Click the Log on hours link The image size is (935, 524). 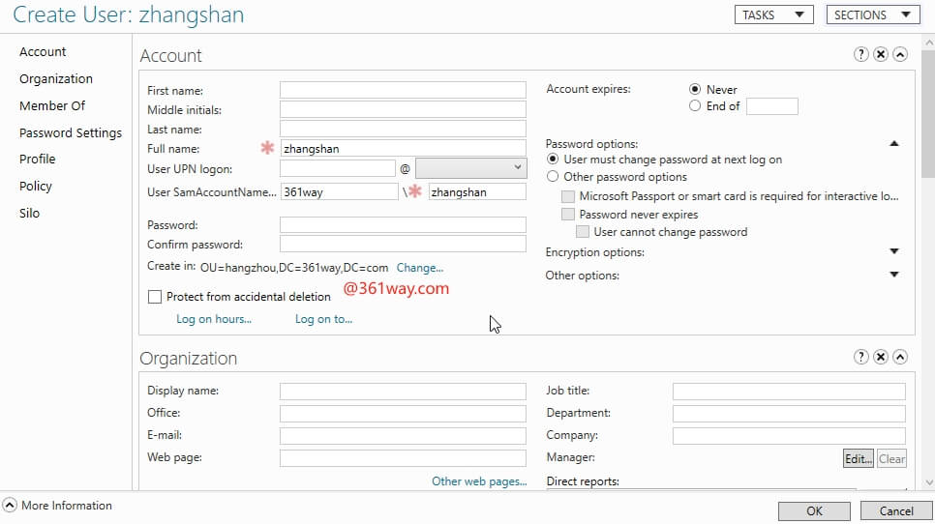pos(213,319)
